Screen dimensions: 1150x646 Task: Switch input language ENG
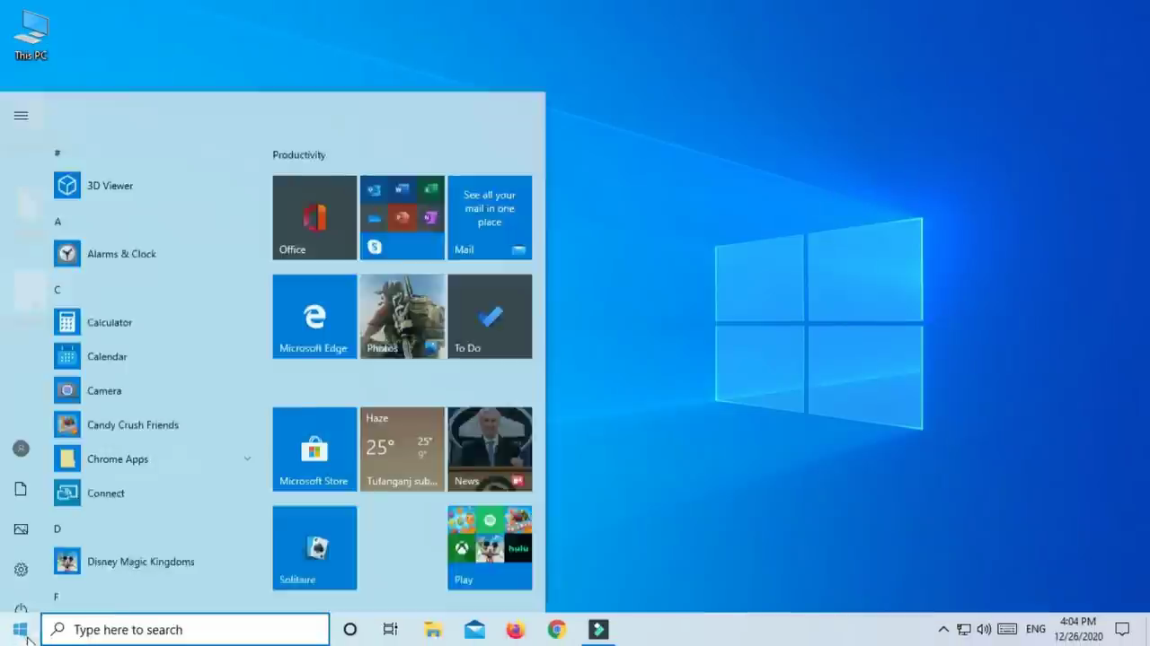(x=1036, y=630)
